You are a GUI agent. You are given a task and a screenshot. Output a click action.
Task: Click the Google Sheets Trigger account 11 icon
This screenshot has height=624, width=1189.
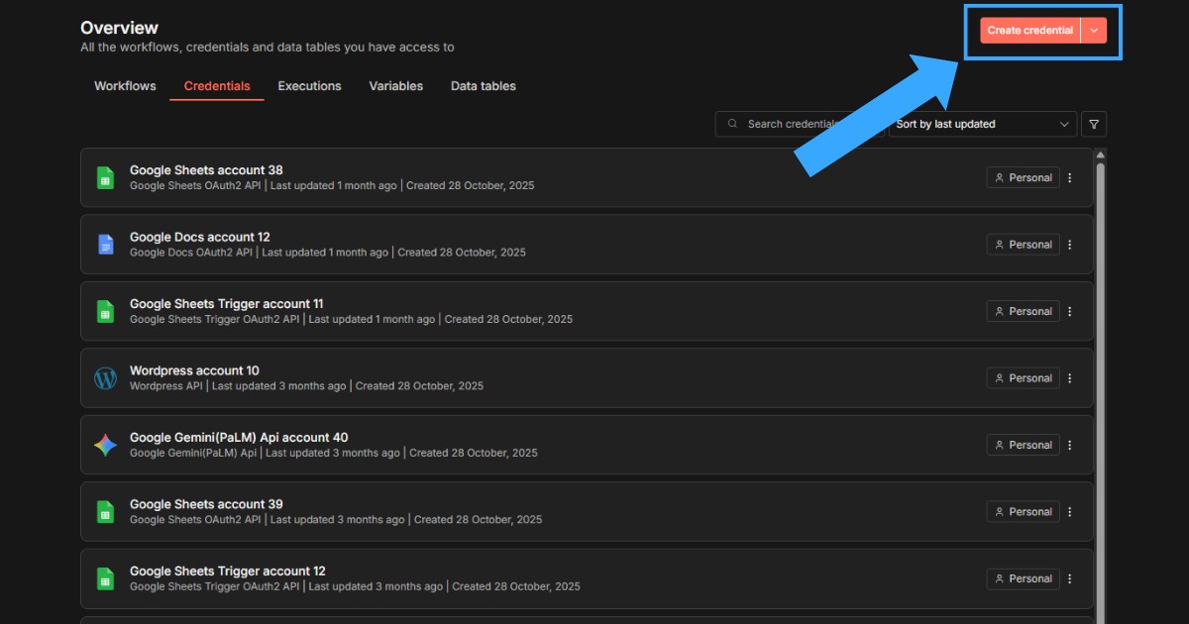click(105, 311)
